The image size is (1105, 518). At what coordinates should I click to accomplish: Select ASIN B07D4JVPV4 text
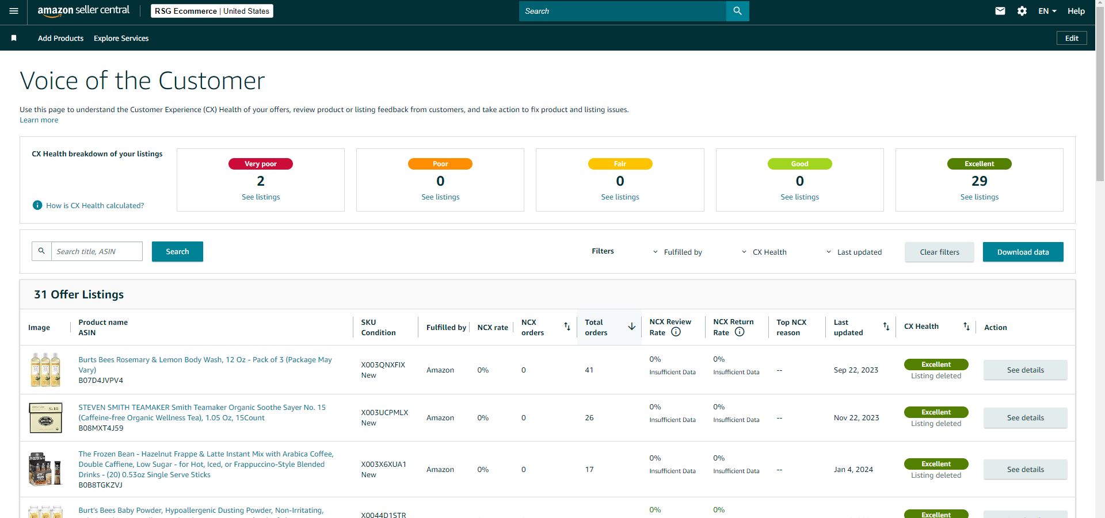click(x=101, y=381)
